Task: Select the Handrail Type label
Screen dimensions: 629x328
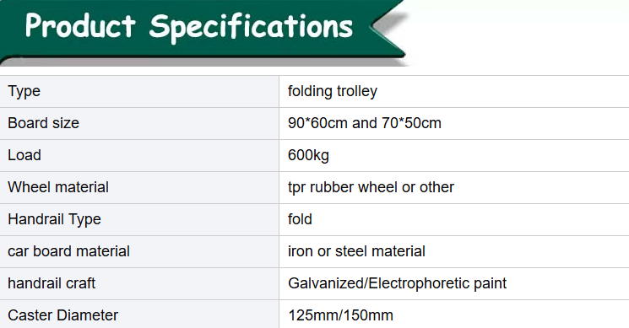Action: 54,219
